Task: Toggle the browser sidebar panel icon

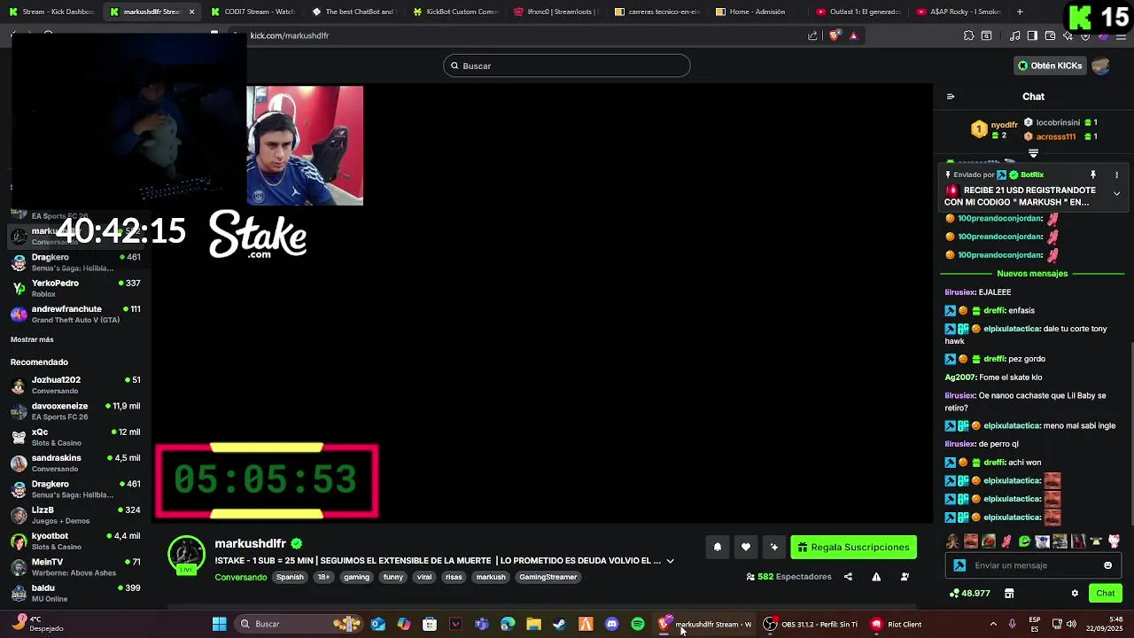Action: [1032, 35]
